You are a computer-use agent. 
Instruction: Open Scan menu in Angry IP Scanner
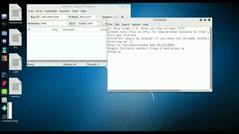pyautogui.click(x=31, y=11)
